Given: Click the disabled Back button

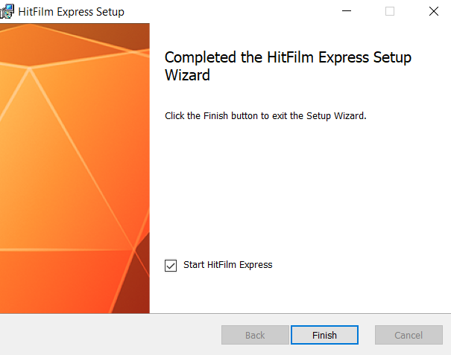Looking at the screenshot, I should (255, 335).
